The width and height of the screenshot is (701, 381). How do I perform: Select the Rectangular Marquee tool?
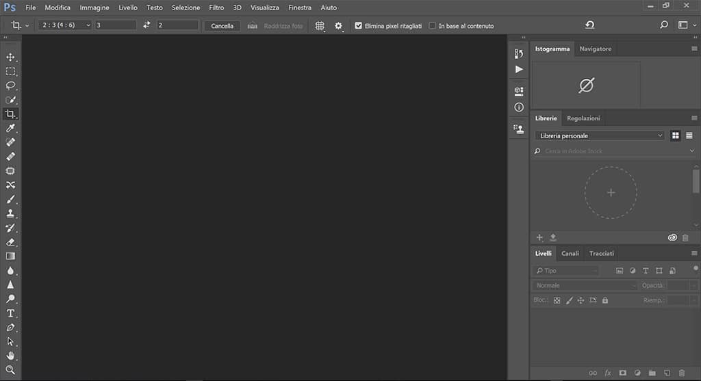click(x=10, y=71)
